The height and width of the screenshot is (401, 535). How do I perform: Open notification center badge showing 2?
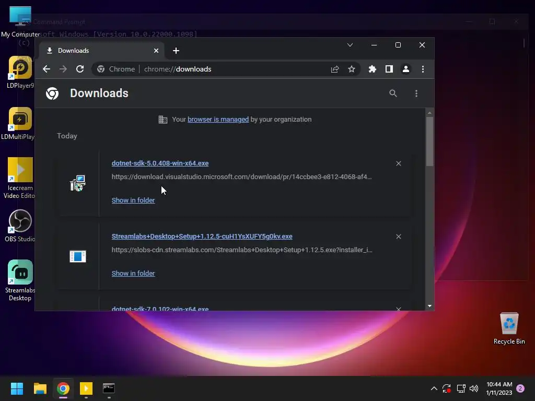pyautogui.click(x=520, y=388)
